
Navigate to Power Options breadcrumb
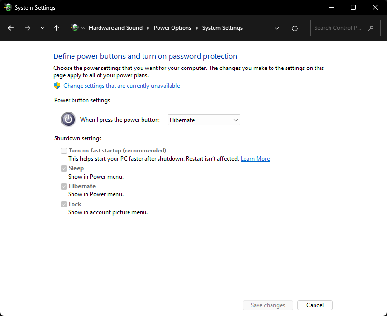tap(172, 28)
